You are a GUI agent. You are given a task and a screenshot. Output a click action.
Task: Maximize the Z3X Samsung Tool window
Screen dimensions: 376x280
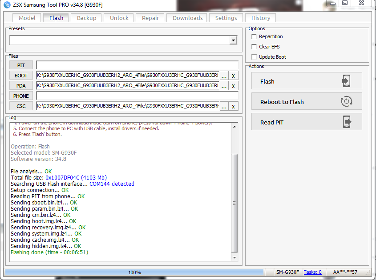point(344,3)
